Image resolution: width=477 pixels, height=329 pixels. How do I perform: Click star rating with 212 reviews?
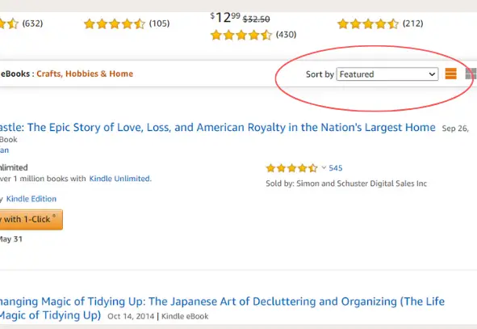coord(368,23)
